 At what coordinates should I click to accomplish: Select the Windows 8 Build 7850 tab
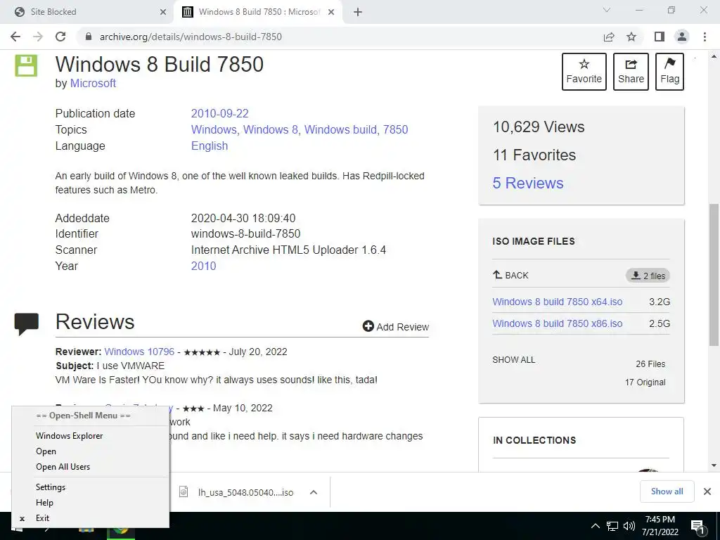[259, 12]
